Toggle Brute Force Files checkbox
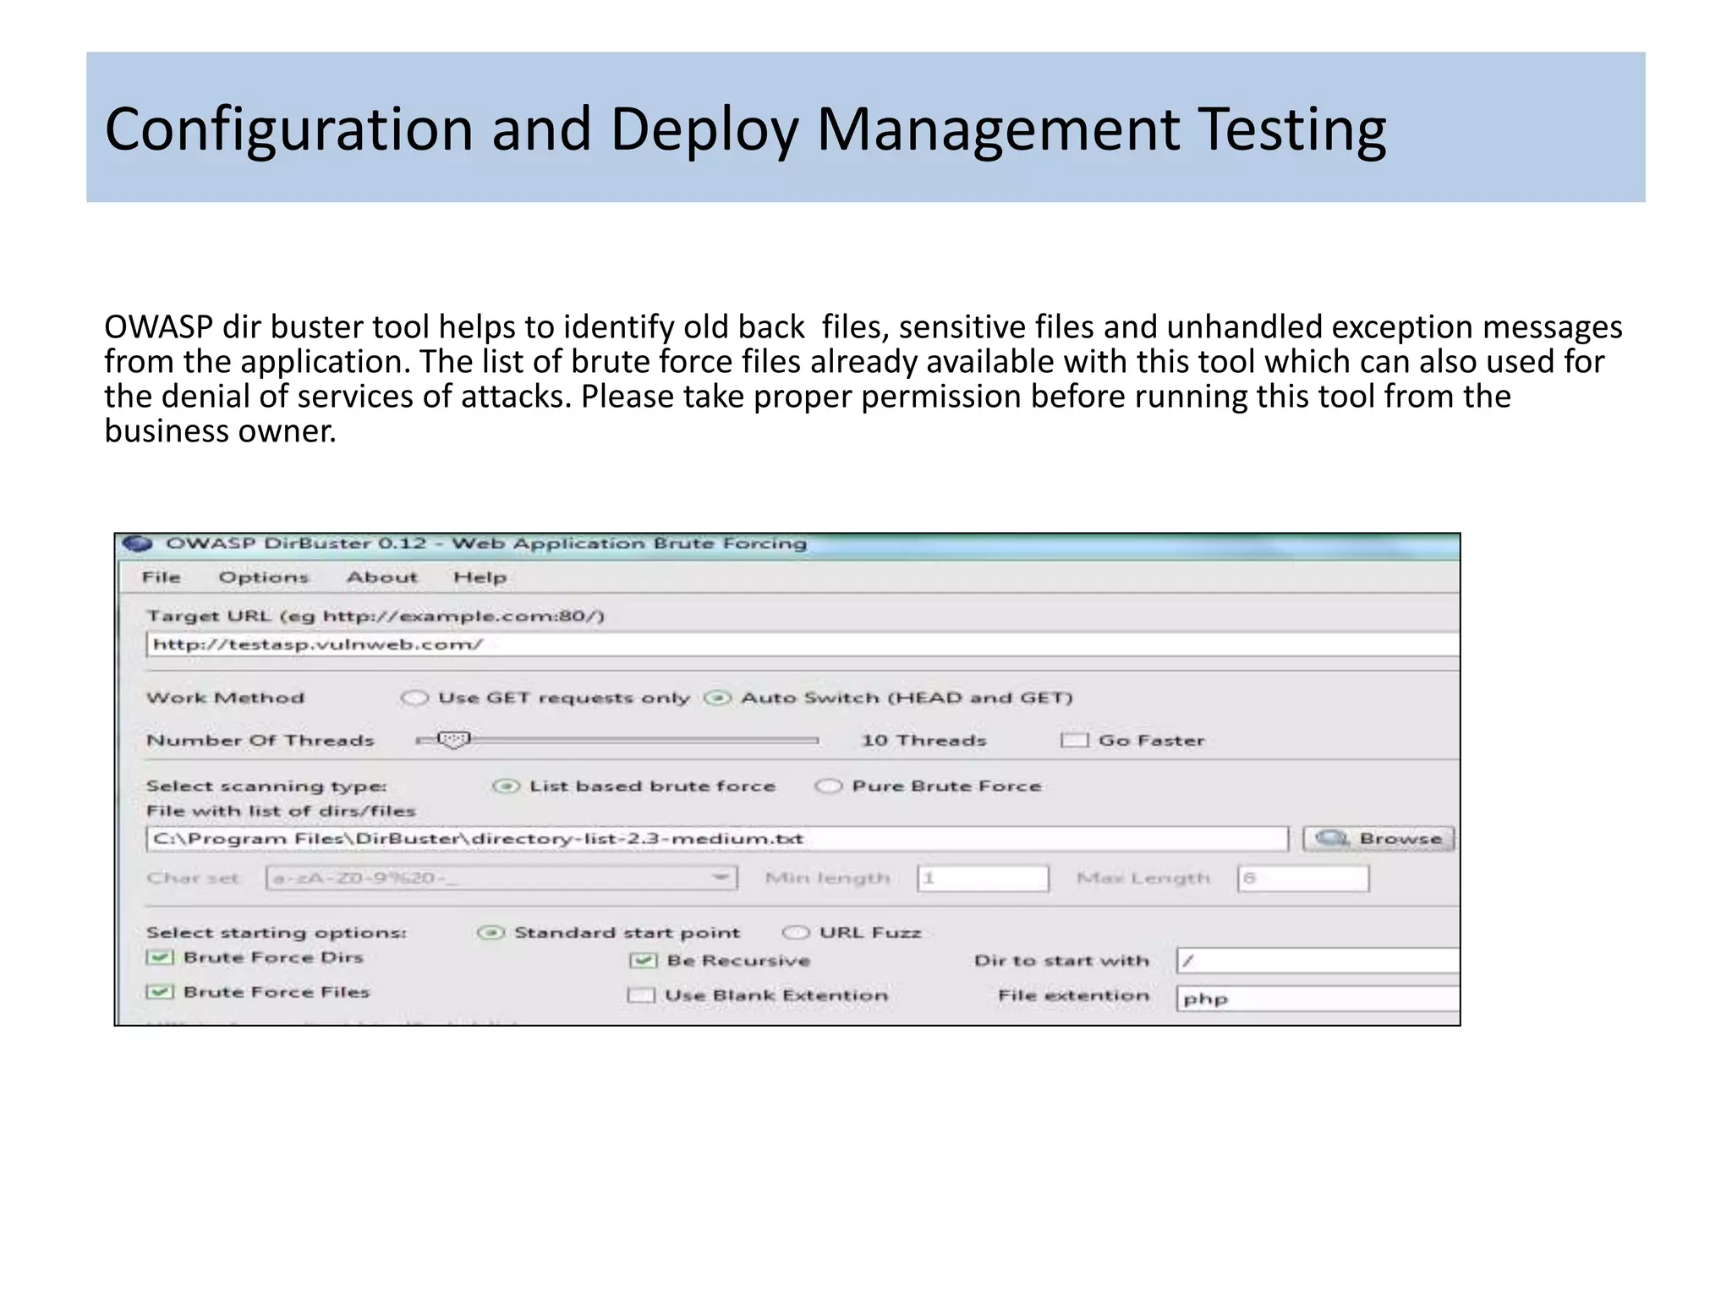This screenshot has height=1299, width=1732. pos(160,992)
